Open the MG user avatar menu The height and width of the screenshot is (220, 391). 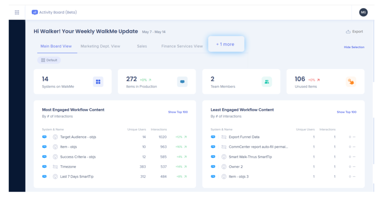pos(364,12)
